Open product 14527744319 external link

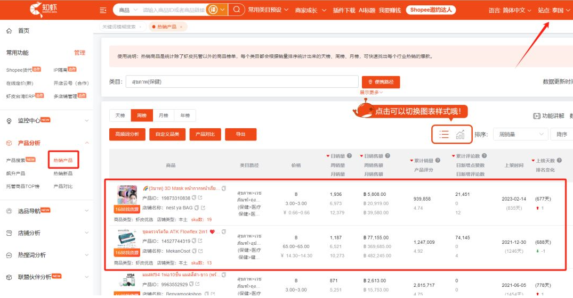[x=200, y=241]
